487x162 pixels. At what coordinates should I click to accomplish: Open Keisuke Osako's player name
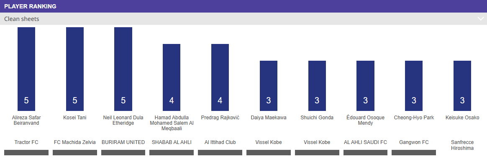point(462,118)
